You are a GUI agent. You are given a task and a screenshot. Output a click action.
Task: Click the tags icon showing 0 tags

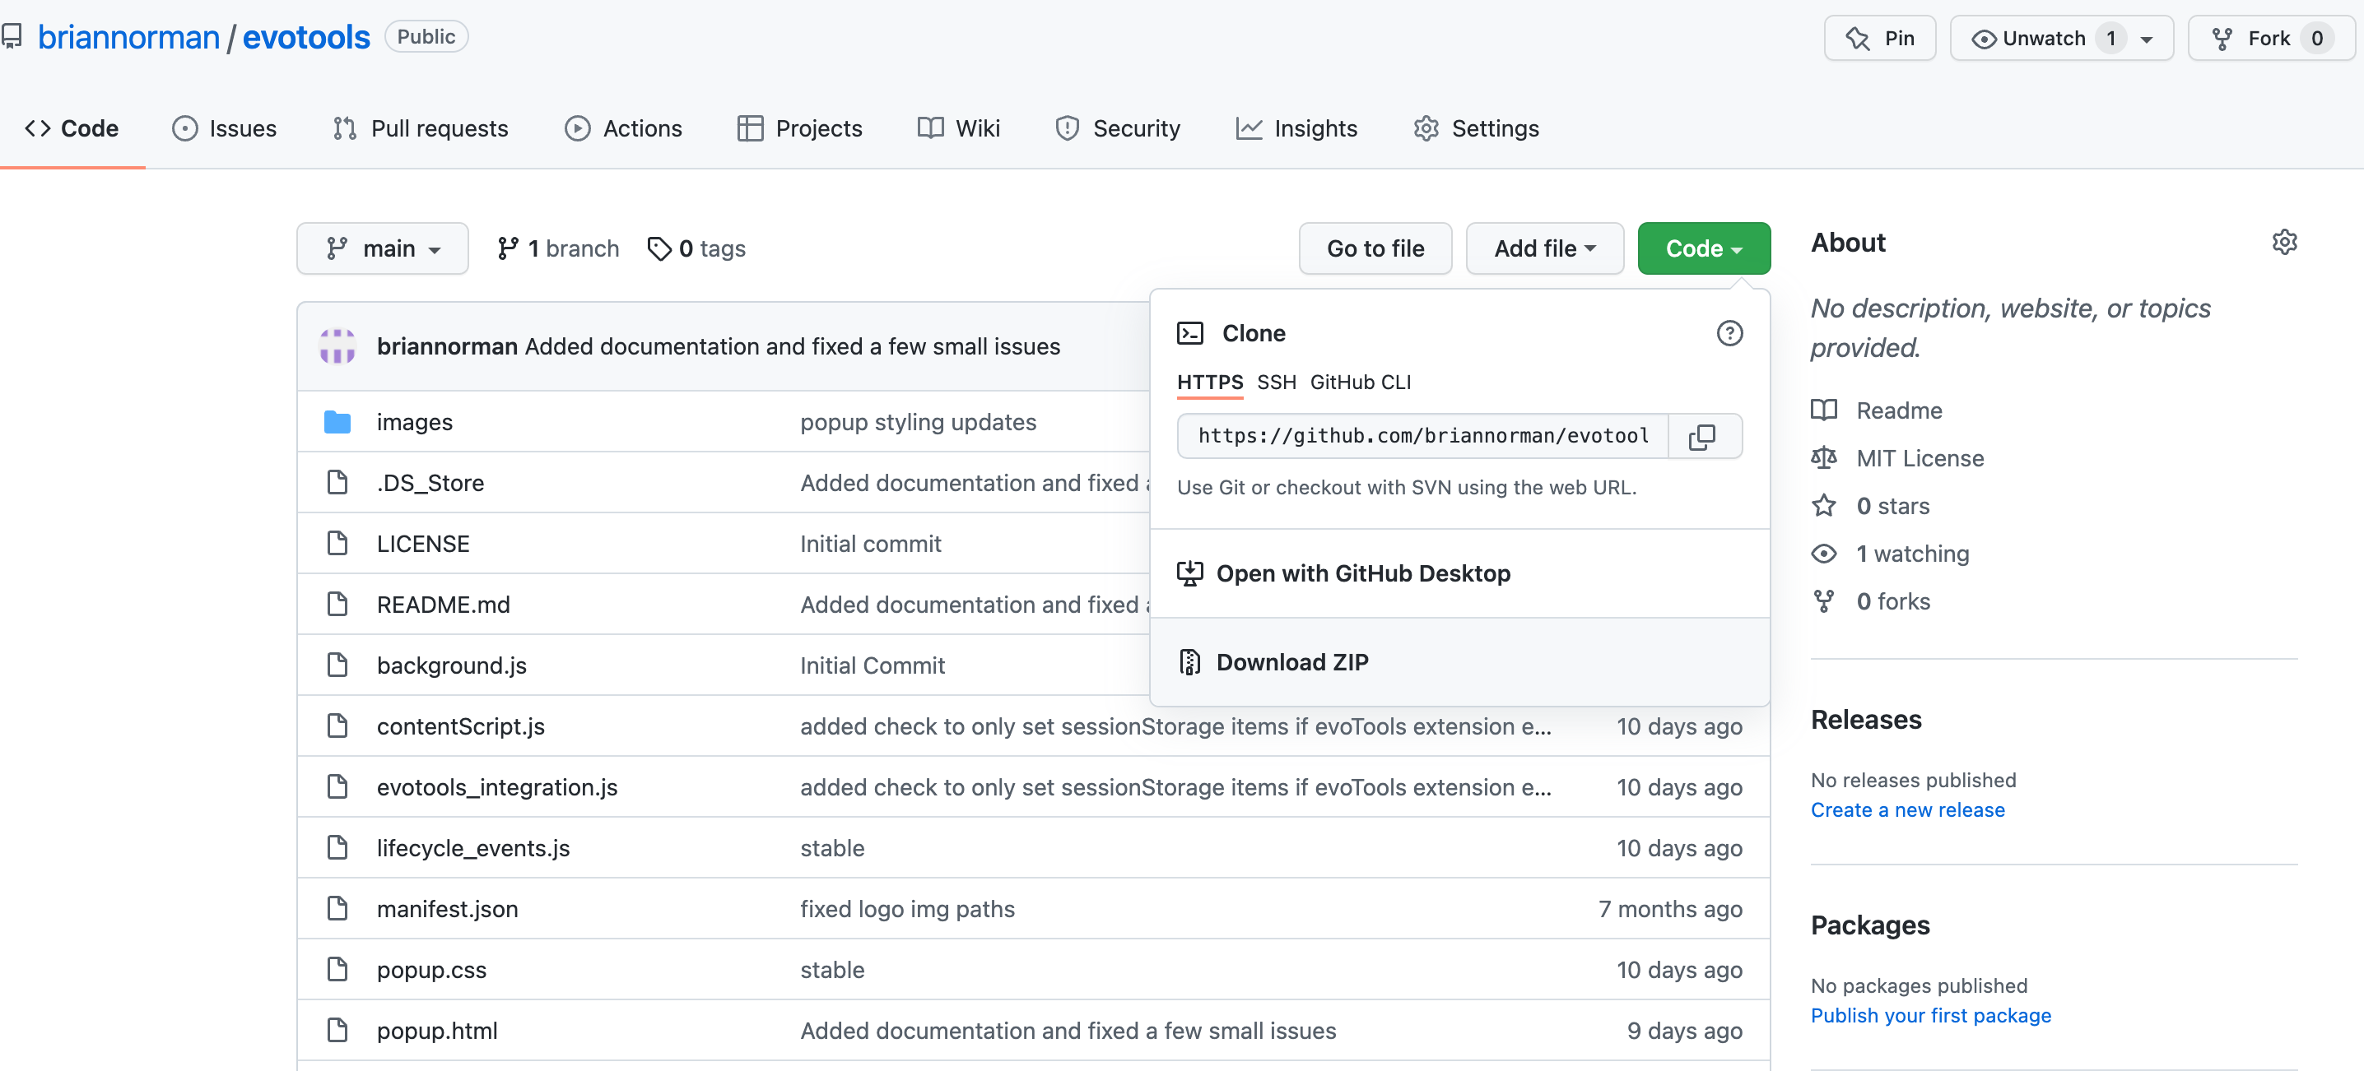pyautogui.click(x=659, y=248)
